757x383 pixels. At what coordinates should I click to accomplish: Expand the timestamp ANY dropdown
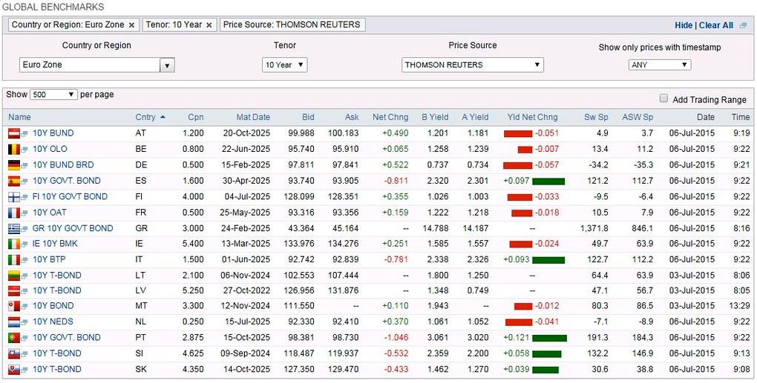pyautogui.click(x=659, y=65)
